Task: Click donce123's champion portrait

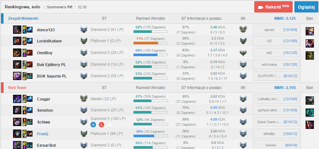Action: [x=17, y=30]
